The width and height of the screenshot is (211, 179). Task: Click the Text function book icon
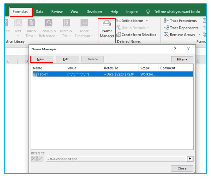[18, 23]
